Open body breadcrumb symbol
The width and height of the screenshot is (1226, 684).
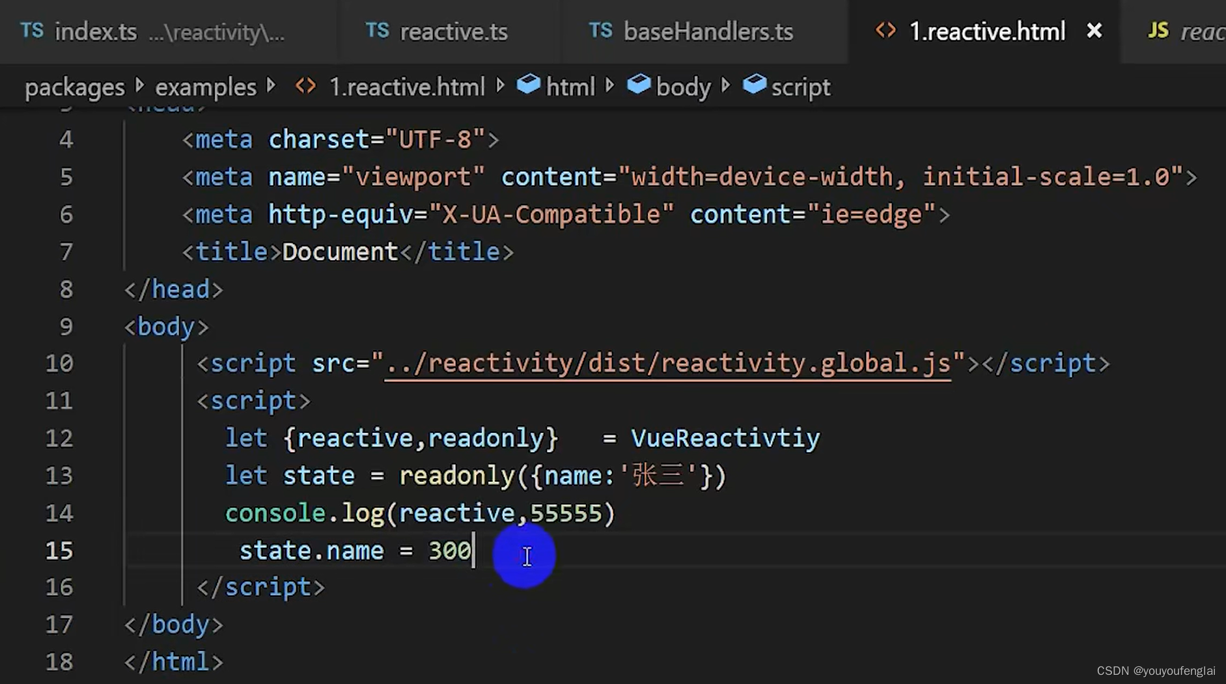pos(684,87)
